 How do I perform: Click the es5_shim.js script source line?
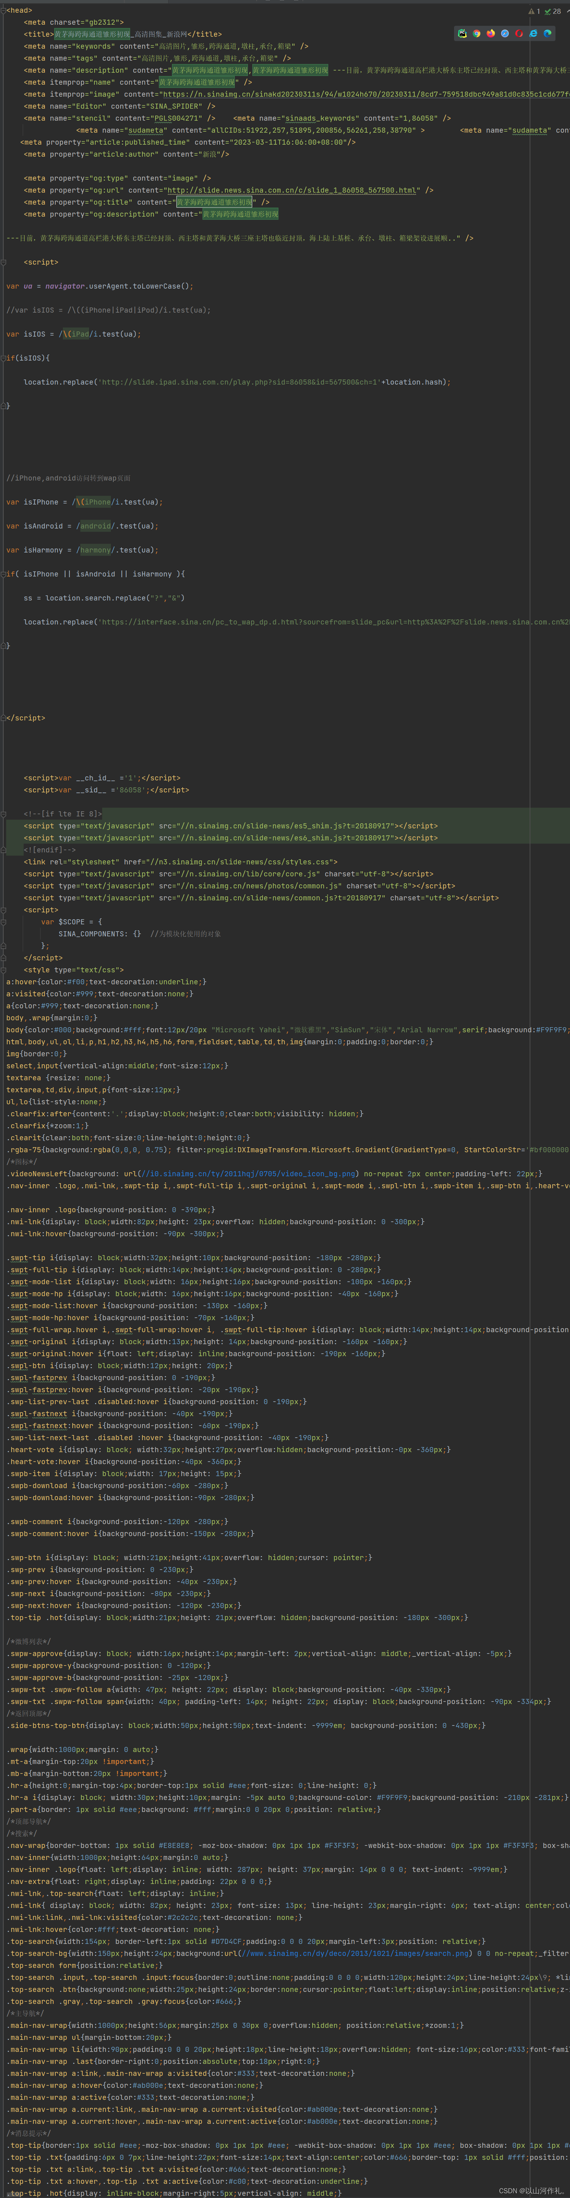[x=230, y=826]
